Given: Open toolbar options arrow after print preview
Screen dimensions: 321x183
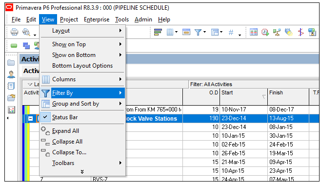Looking at the screenshot, I should click(x=35, y=35).
